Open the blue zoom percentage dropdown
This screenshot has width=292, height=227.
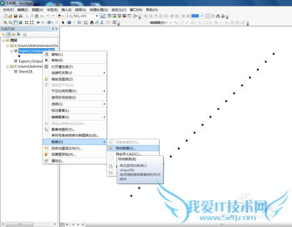[x=202, y=16]
